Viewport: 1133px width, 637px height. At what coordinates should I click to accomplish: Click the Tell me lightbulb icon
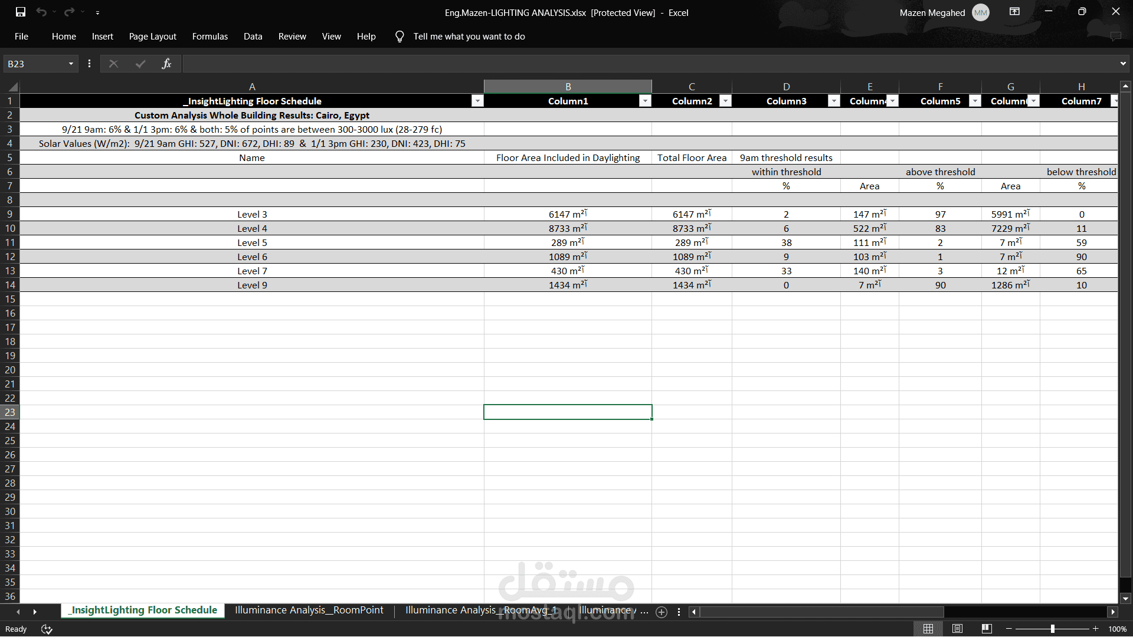click(400, 37)
